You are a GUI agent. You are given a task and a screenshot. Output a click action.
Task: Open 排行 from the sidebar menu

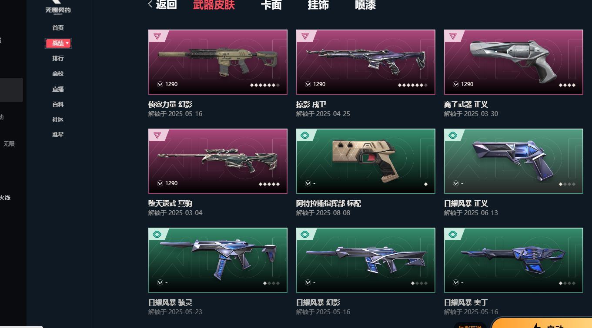58,58
